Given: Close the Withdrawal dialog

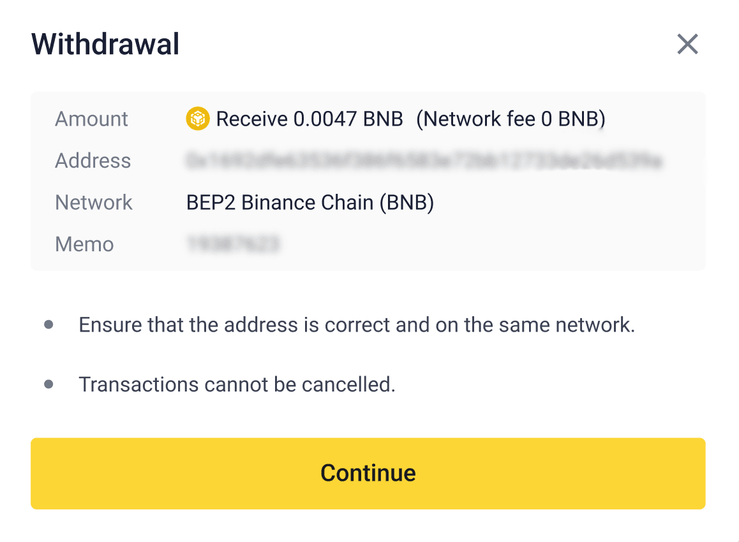Looking at the screenshot, I should pos(687,45).
